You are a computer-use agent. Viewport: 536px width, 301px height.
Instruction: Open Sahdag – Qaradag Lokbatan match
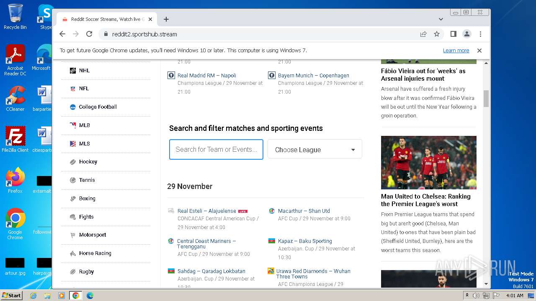pos(211,271)
